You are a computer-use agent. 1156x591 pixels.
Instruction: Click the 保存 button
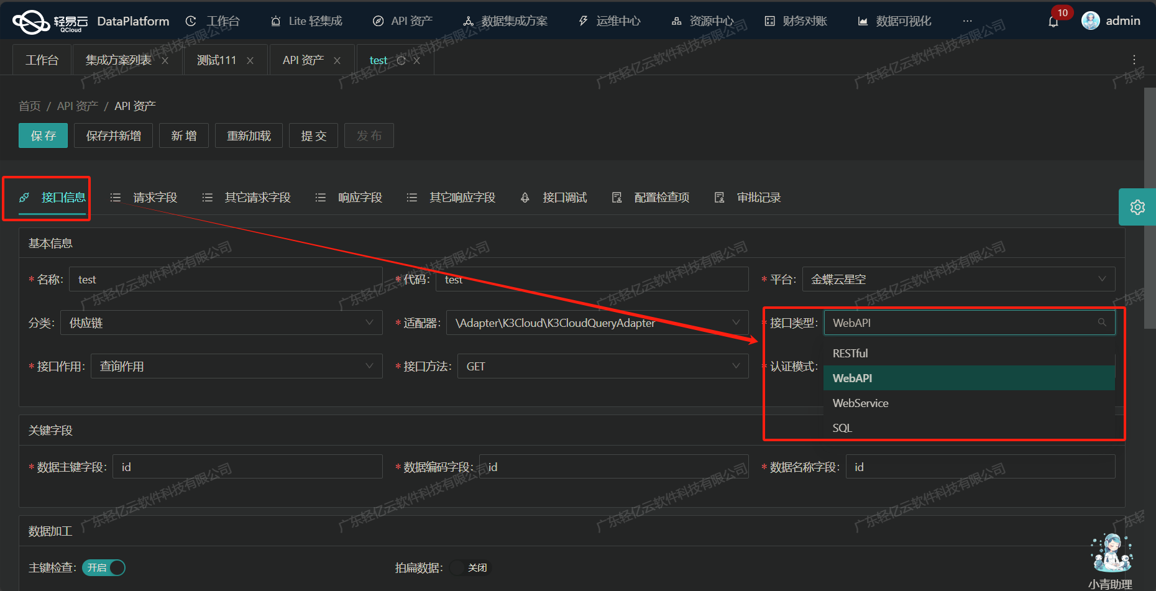(x=43, y=135)
